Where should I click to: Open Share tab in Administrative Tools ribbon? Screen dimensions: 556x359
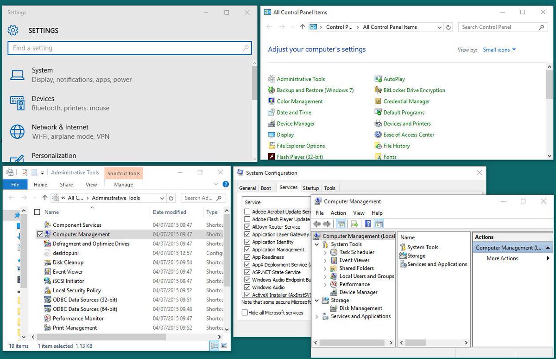tap(66, 185)
